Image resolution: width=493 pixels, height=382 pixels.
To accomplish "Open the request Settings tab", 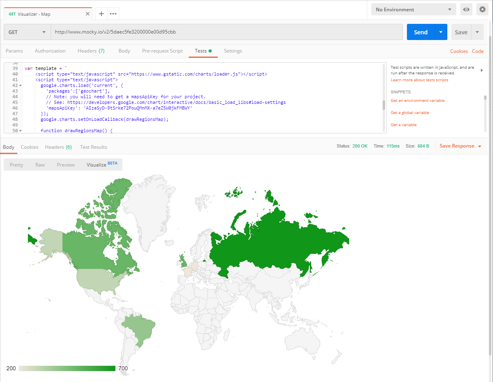I will [x=233, y=51].
